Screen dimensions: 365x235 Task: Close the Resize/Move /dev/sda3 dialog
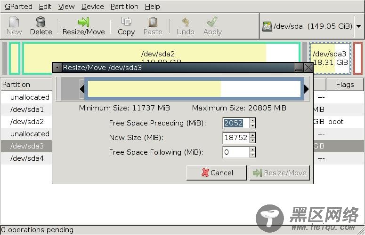coord(308,68)
